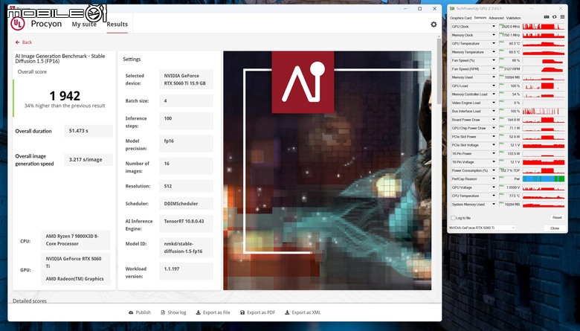This screenshot has height=331, width=580.
Task: Open the PerfCap Reason dropdown
Action: 494,179
